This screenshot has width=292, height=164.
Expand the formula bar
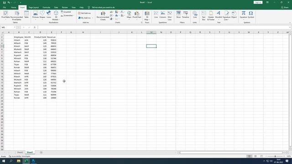point(290,27)
